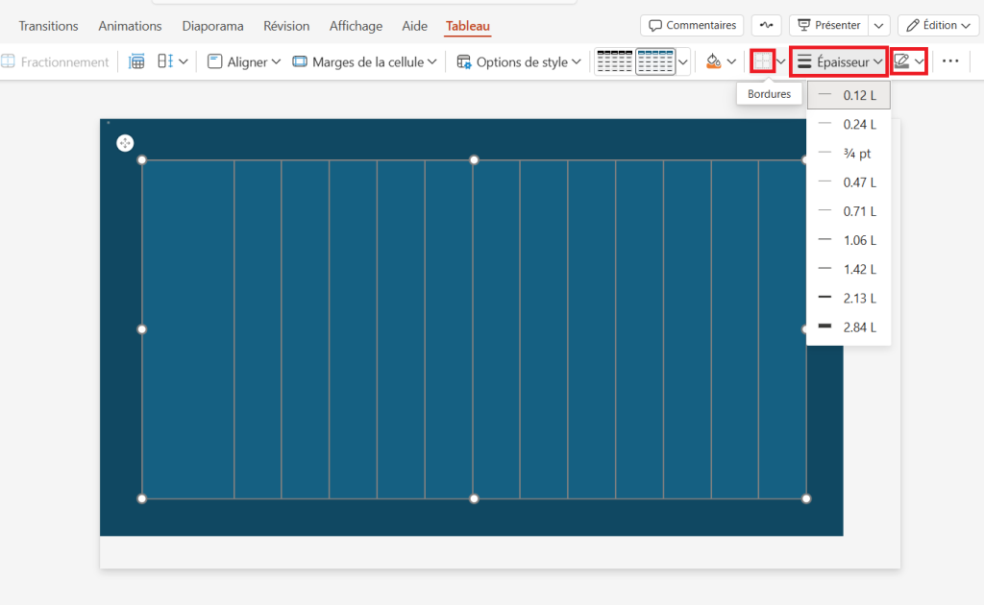The height and width of the screenshot is (605, 984).
Task: Click the wide first table column
Action: 187,329
